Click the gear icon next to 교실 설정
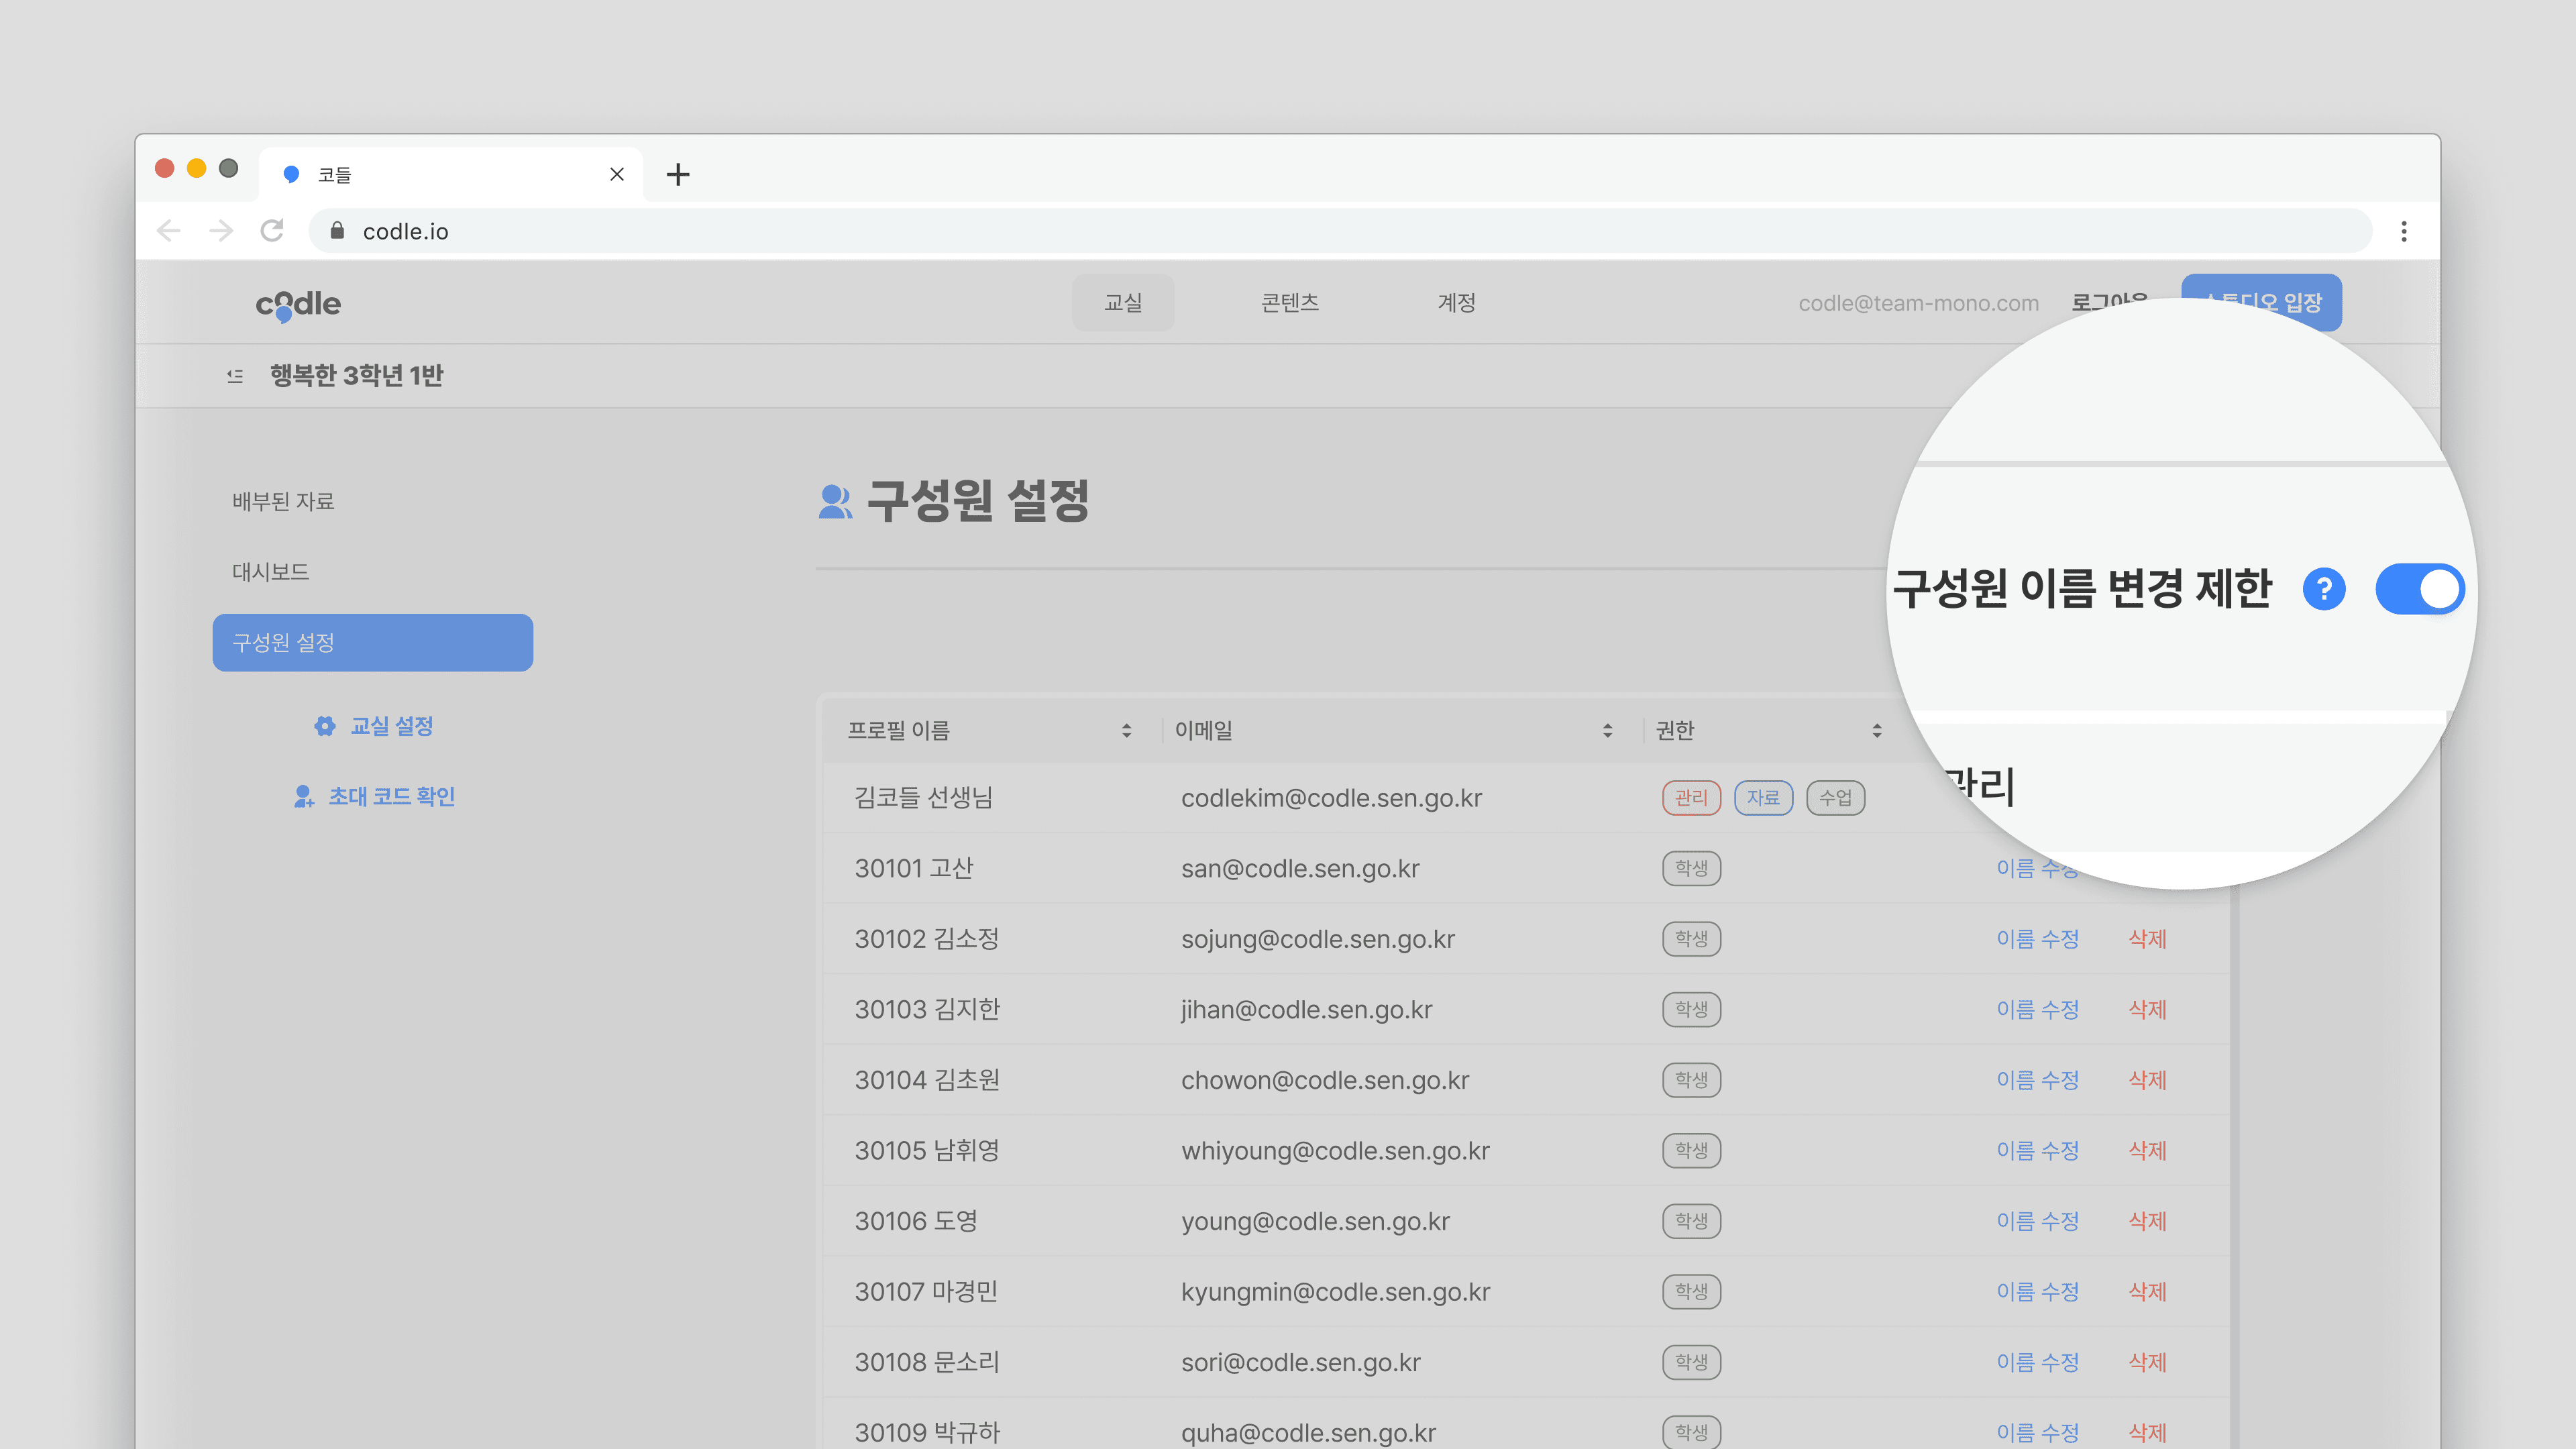Viewport: 2576px width, 1449px height. click(x=324, y=726)
